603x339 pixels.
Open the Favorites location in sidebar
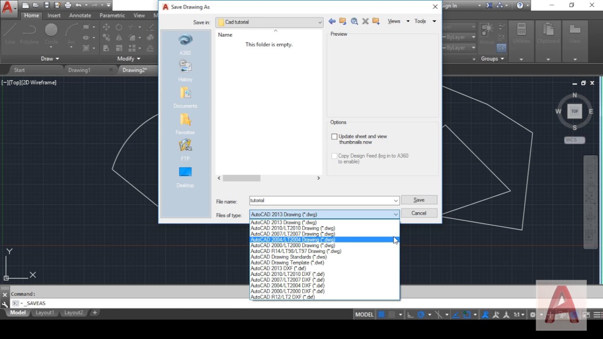[185, 124]
